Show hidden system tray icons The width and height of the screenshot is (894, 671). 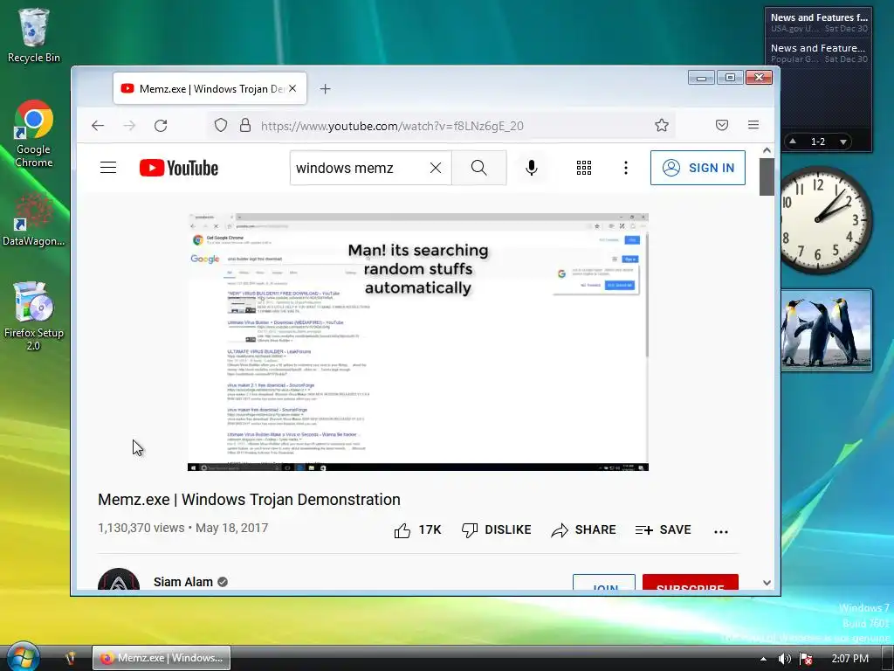763,659
